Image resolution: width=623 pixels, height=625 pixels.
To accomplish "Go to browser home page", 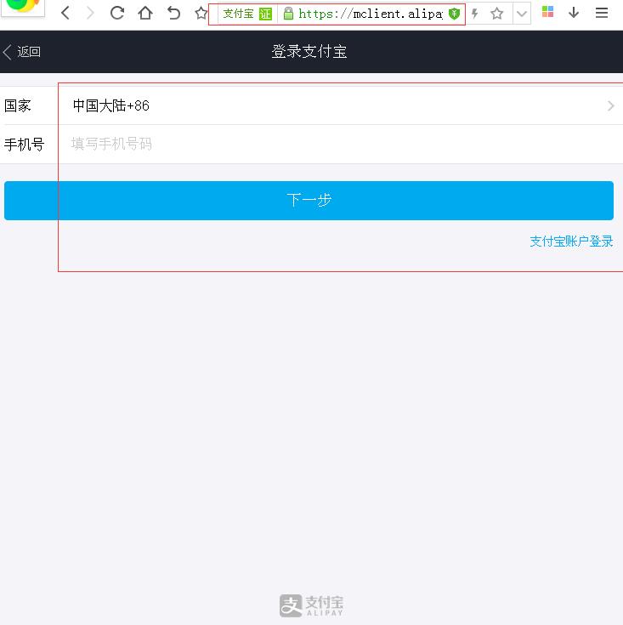I will [145, 13].
